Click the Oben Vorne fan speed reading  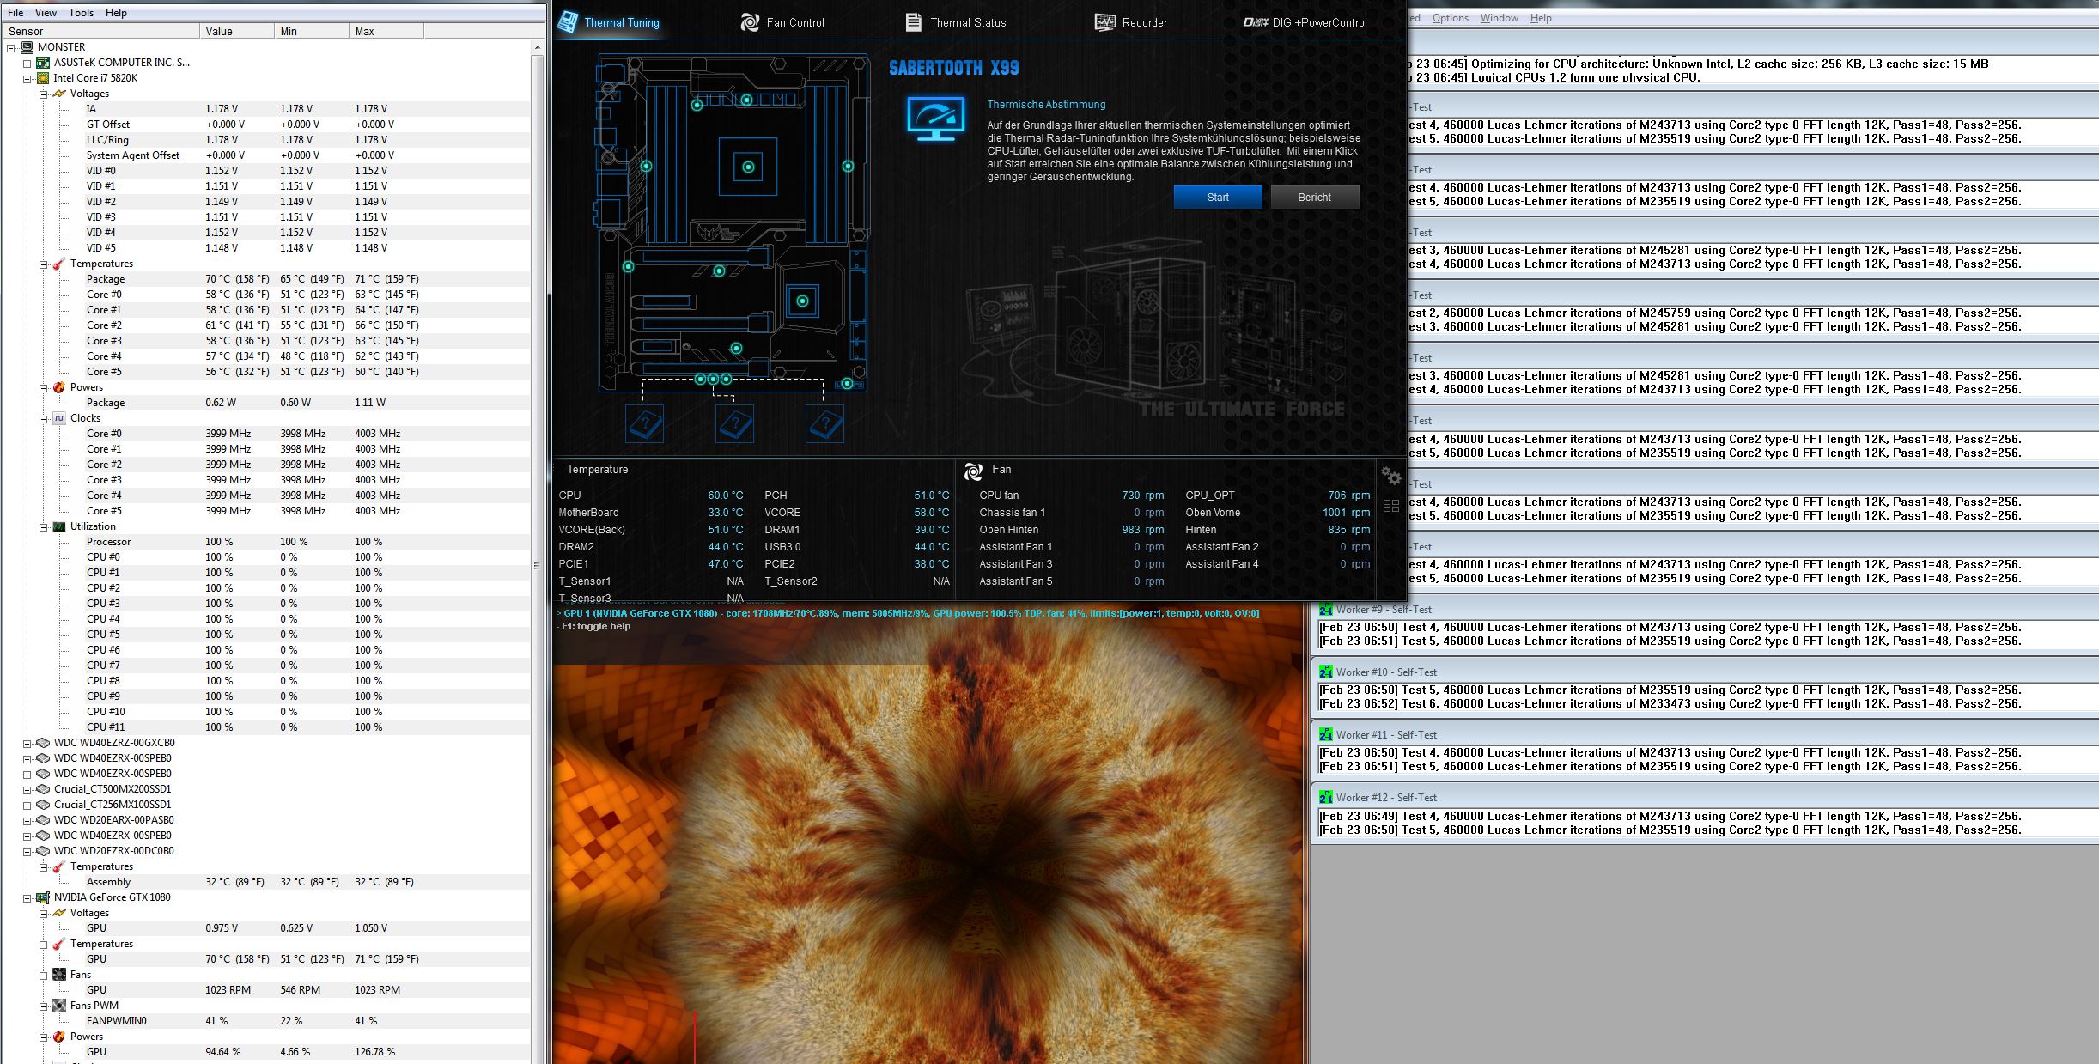1347,513
